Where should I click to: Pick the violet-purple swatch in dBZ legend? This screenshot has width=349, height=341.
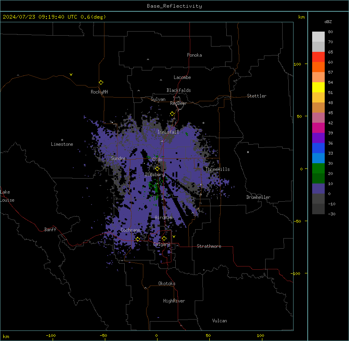318,138
